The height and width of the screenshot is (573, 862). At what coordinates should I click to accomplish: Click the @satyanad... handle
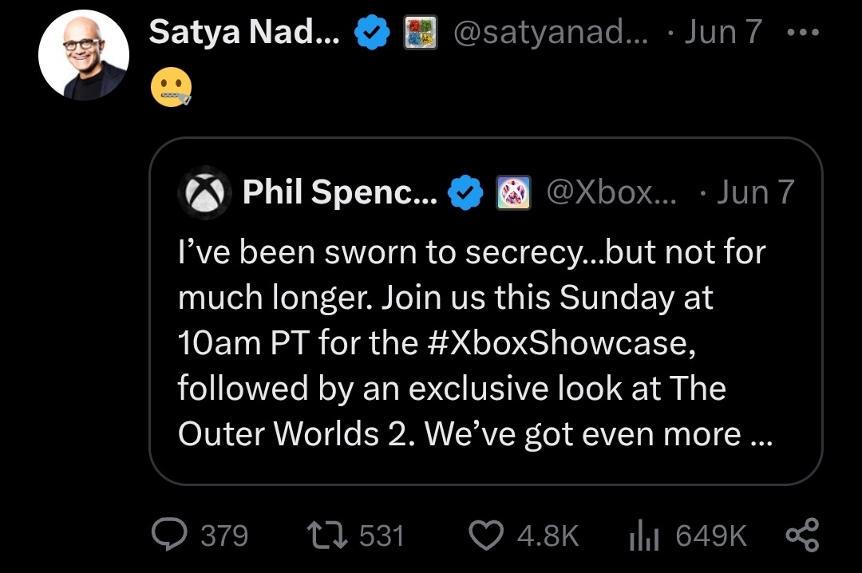click(549, 33)
